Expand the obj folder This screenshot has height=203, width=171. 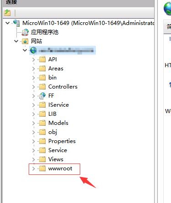click(x=34, y=132)
